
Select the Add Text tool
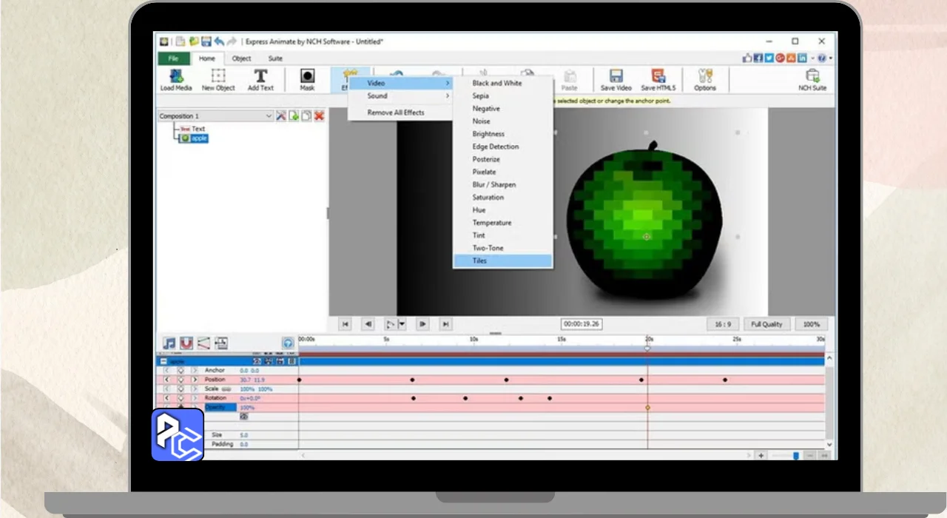pos(260,78)
